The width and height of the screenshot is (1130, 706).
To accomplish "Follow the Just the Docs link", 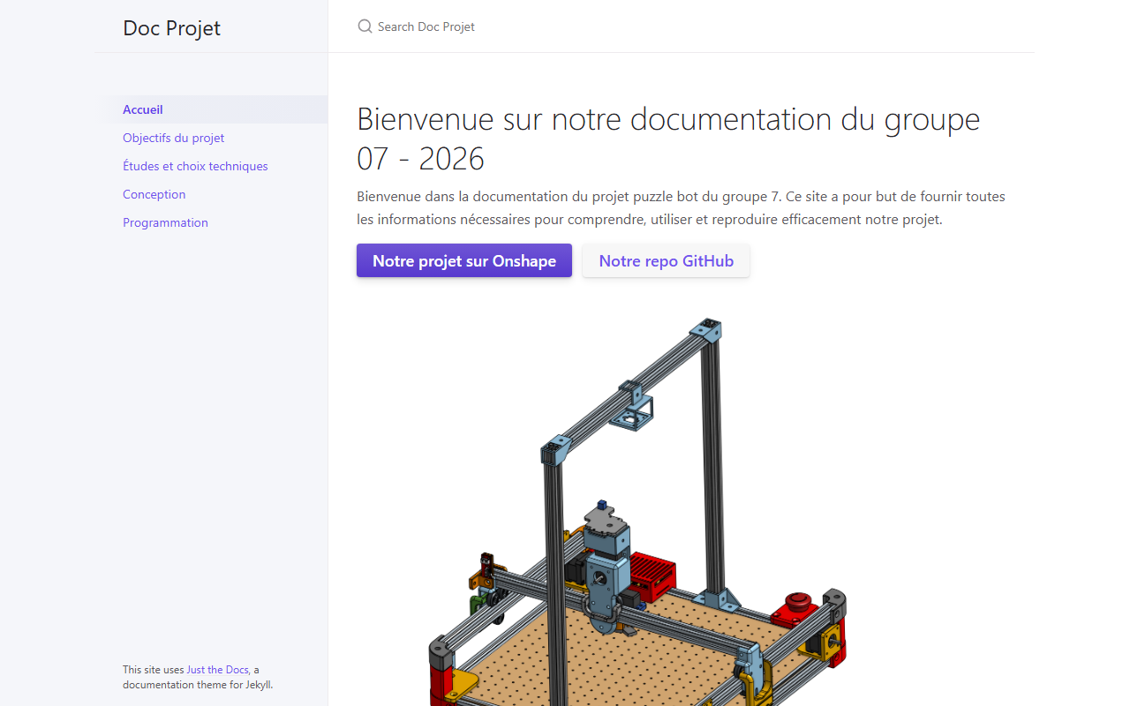I will coord(217,670).
